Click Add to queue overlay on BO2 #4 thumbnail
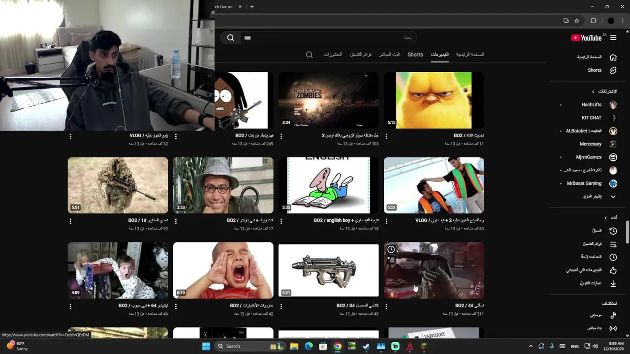The image size is (630, 354). point(391,259)
